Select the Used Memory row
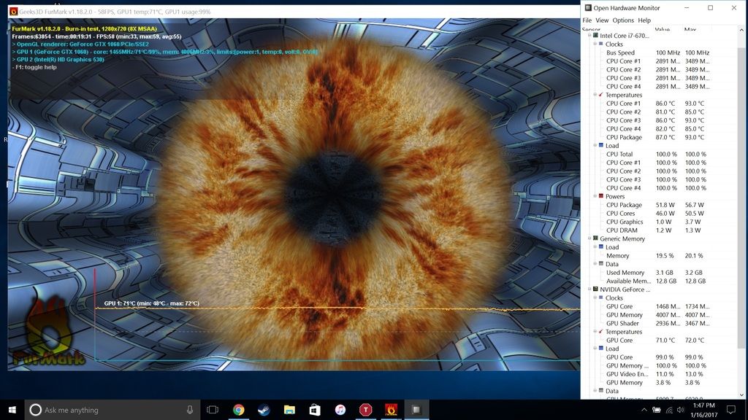748x420 pixels. tap(659, 273)
